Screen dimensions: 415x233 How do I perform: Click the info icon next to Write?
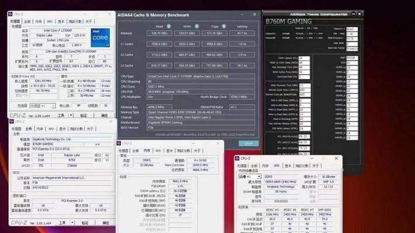coord(196,26)
